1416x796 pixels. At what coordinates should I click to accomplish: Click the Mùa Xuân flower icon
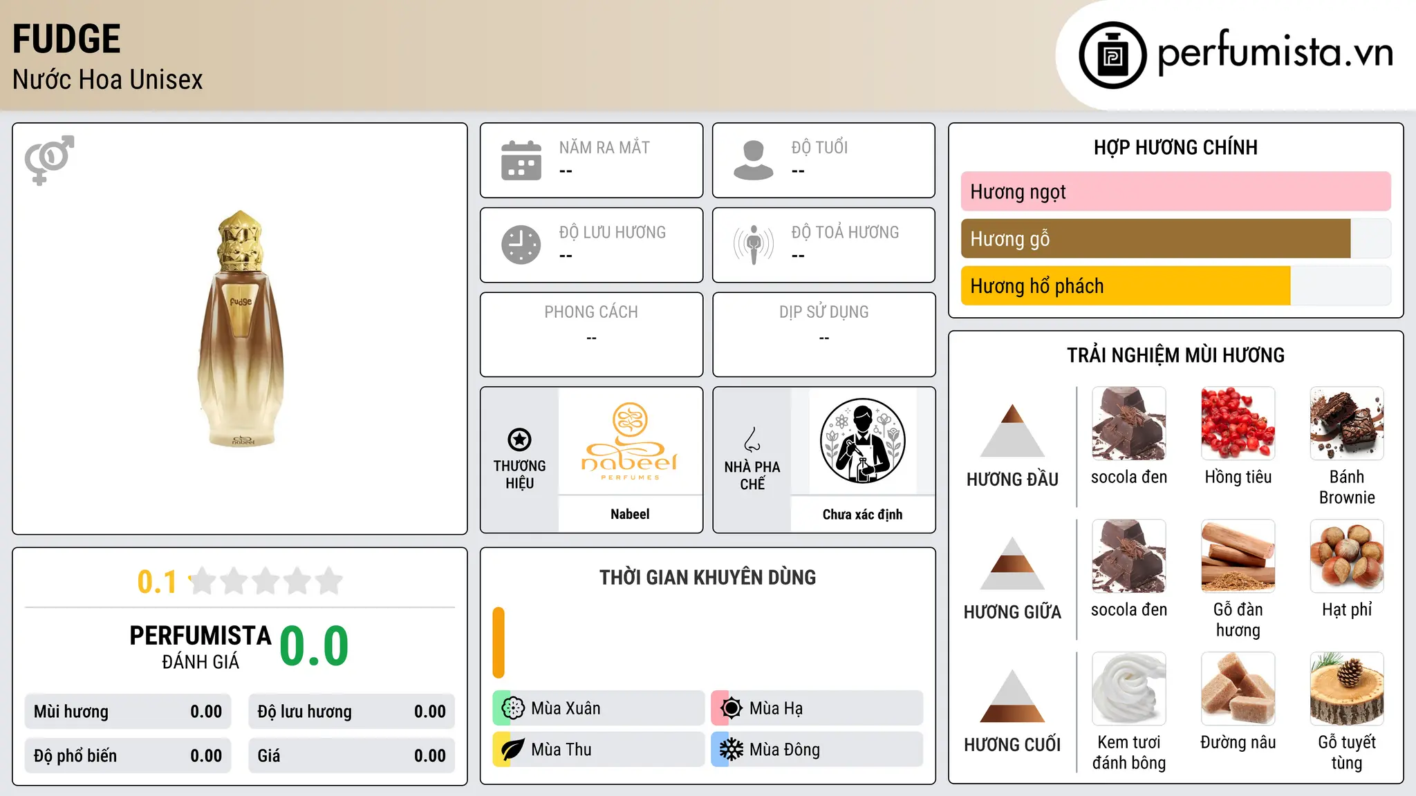pyautogui.click(x=513, y=708)
